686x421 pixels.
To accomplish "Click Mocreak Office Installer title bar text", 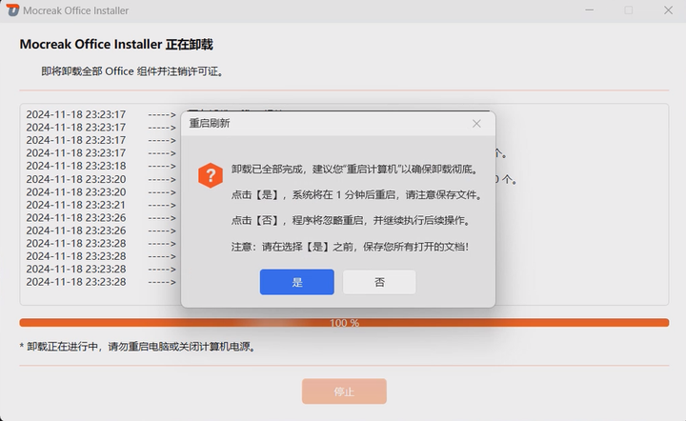I will click(x=75, y=10).
